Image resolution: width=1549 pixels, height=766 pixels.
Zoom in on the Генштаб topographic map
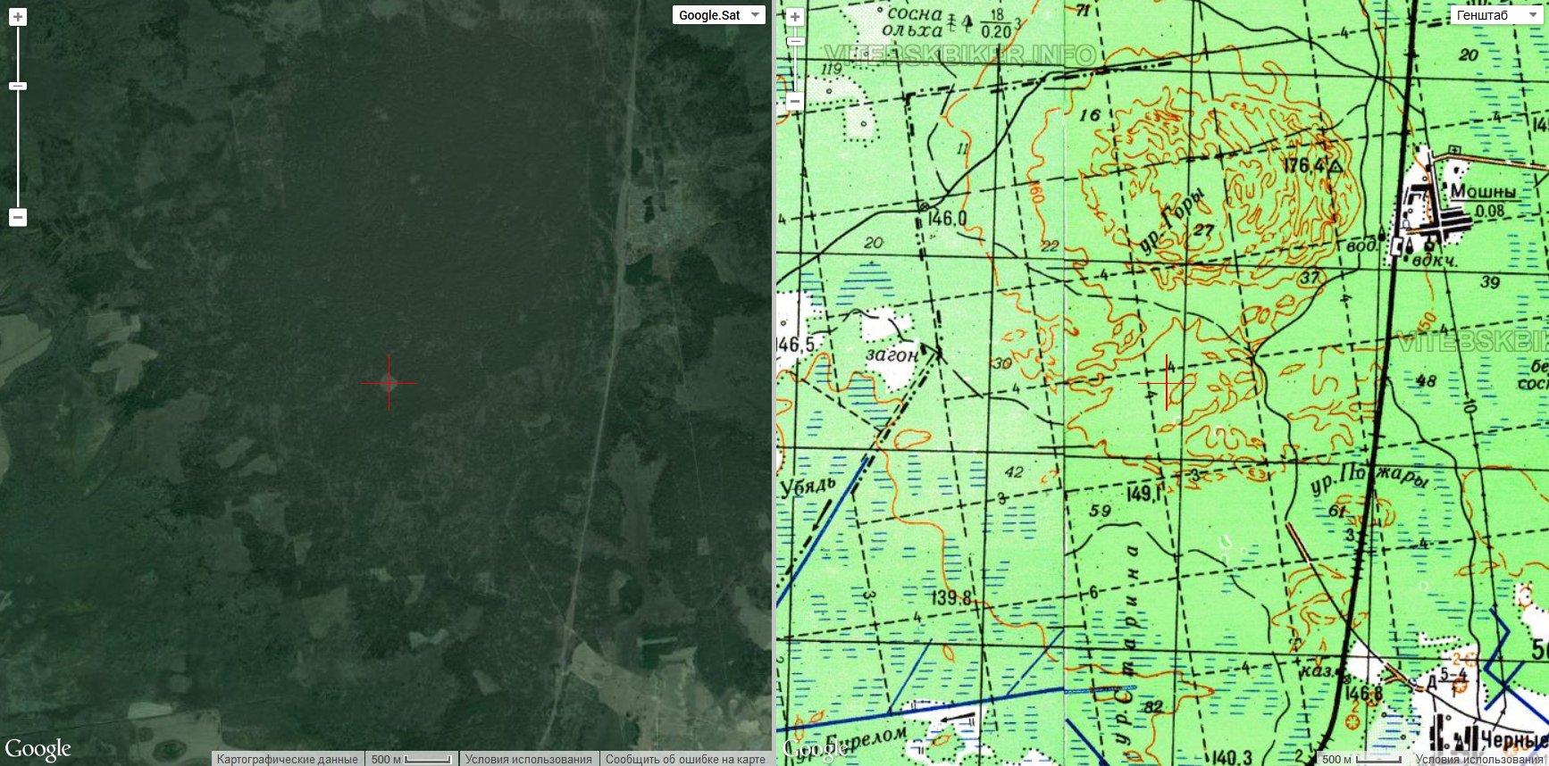(795, 17)
